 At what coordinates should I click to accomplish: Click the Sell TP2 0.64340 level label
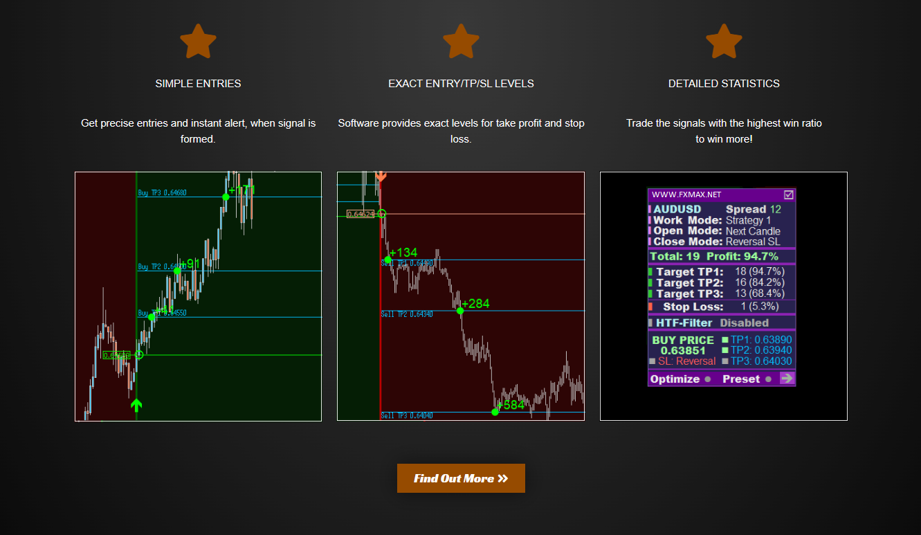(407, 314)
